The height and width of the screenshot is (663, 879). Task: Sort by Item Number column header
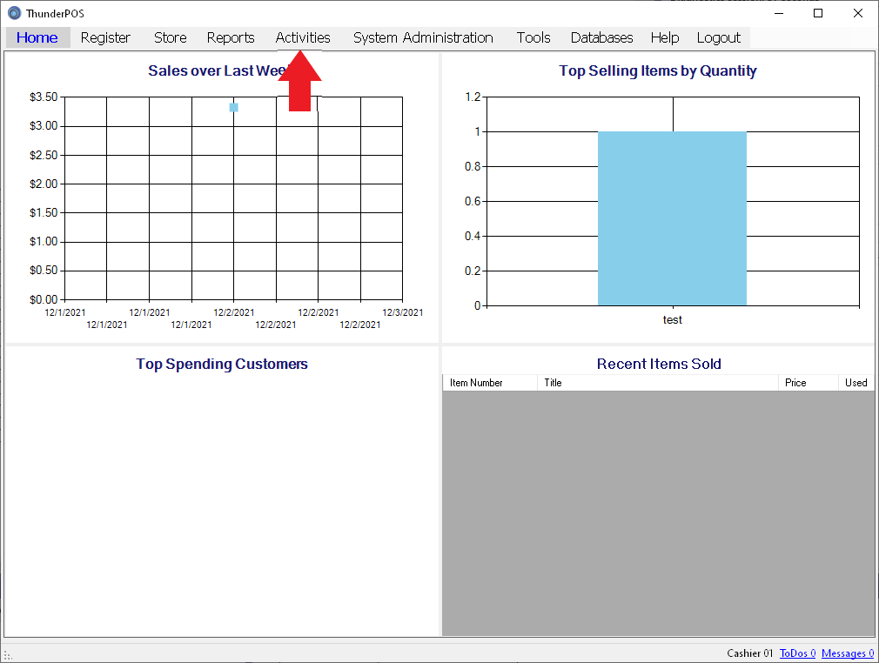pyautogui.click(x=489, y=383)
